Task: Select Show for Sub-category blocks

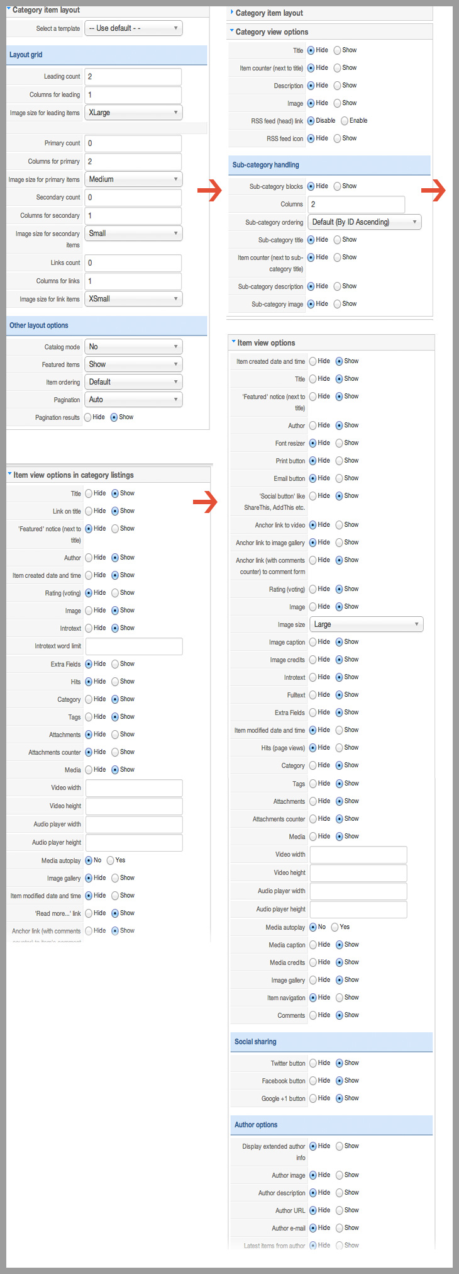Action: coord(338,186)
